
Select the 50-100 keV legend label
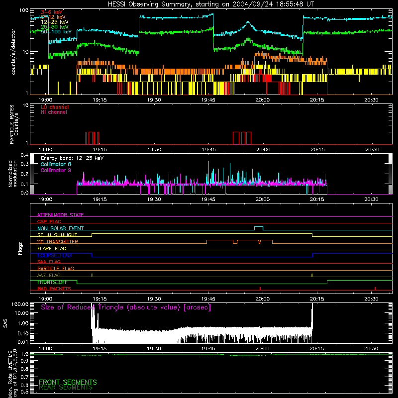click(x=56, y=32)
